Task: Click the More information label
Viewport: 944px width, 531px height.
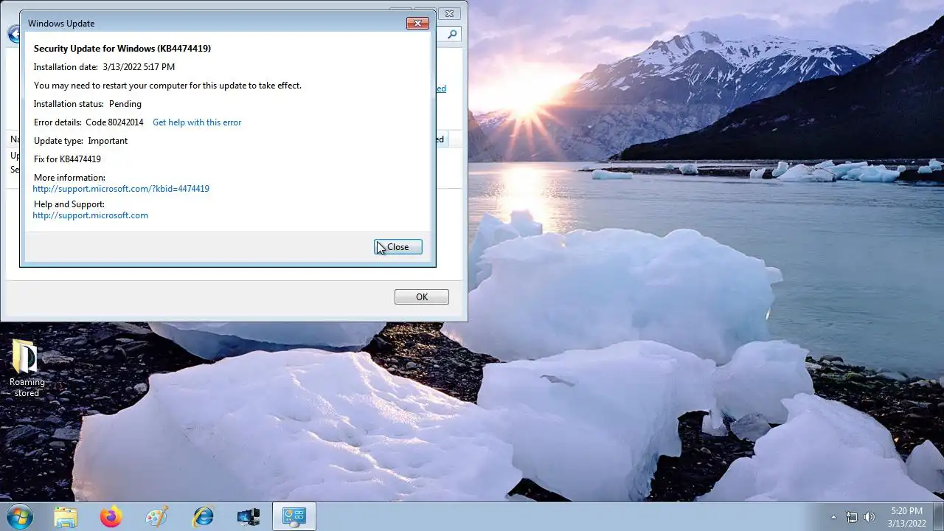Action: tap(69, 178)
